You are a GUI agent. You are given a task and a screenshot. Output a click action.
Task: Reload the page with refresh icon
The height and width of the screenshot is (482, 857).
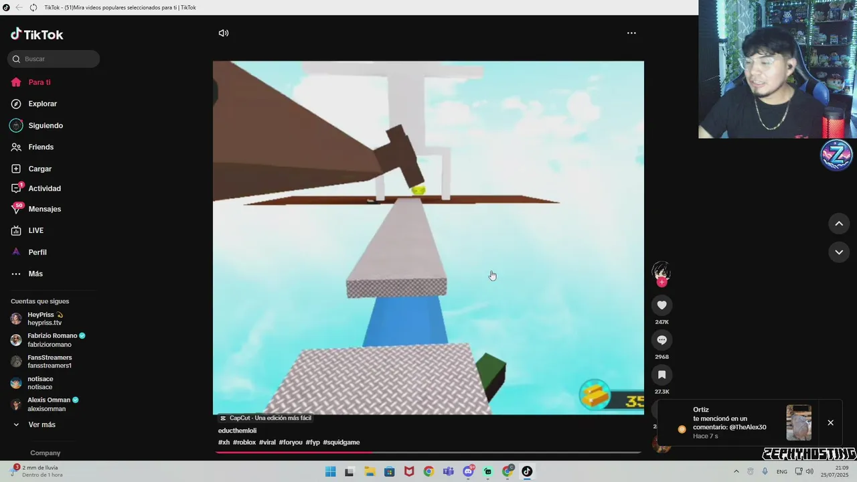[33, 7]
